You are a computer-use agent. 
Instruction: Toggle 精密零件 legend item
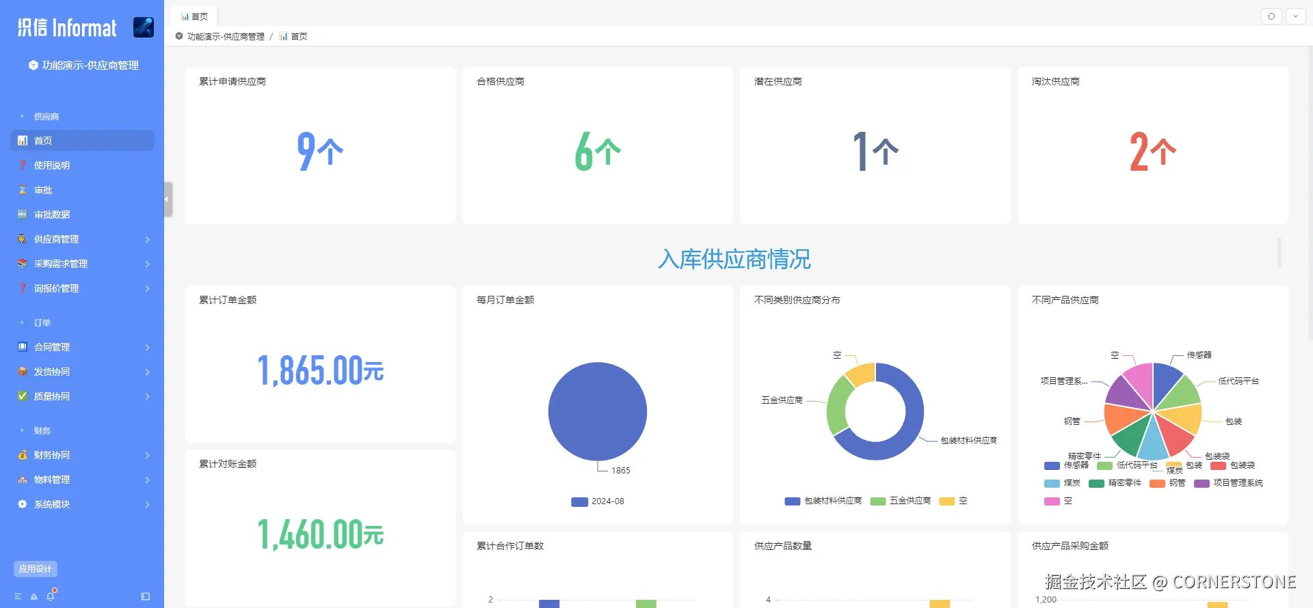tap(1115, 483)
